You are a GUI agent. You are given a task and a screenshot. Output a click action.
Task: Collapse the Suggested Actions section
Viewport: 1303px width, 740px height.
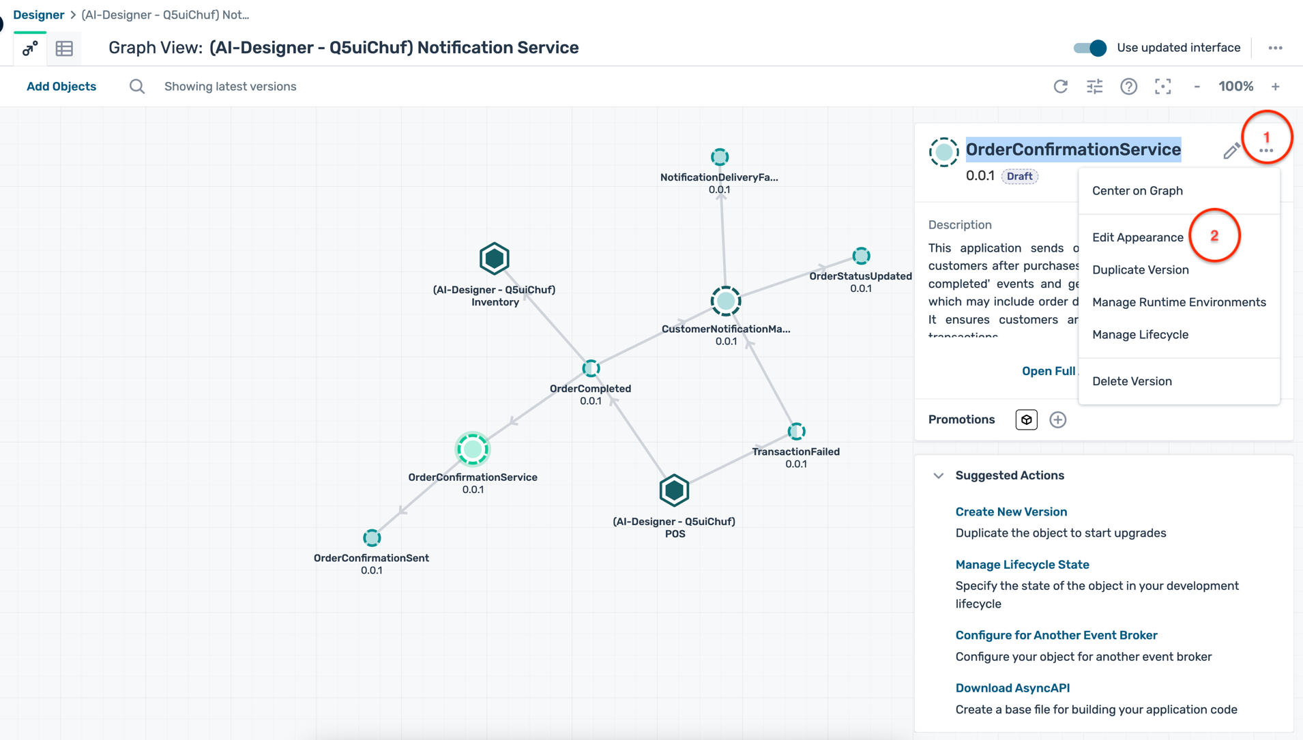coord(939,475)
